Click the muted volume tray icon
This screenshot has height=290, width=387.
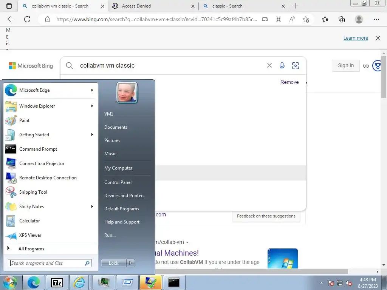click(x=349, y=283)
